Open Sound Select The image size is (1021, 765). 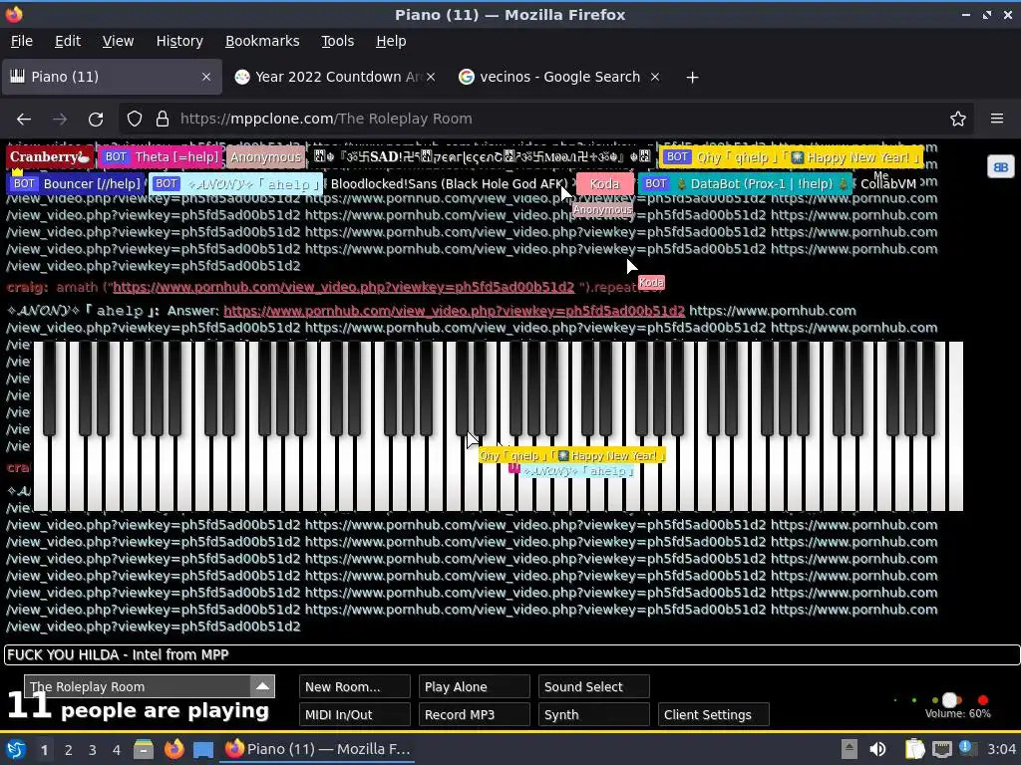click(594, 687)
